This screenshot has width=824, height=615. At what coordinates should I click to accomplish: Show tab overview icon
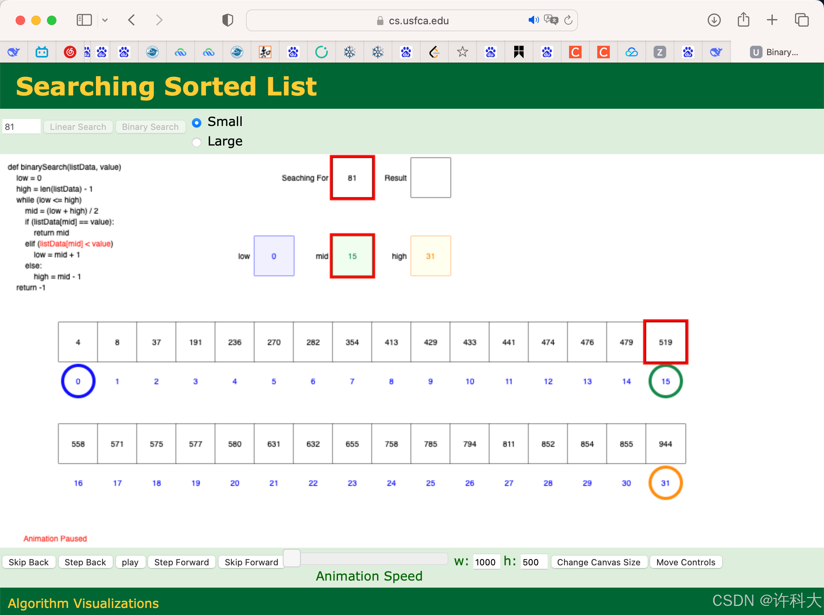click(x=802, y=20)
